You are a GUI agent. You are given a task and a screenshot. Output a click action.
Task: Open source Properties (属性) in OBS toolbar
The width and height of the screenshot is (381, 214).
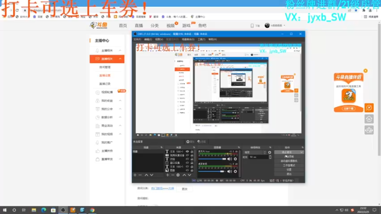(x=190, y=142)
